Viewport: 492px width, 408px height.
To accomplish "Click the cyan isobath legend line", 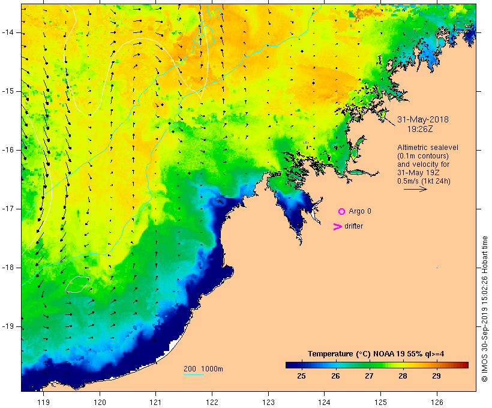I will (194, 374).
